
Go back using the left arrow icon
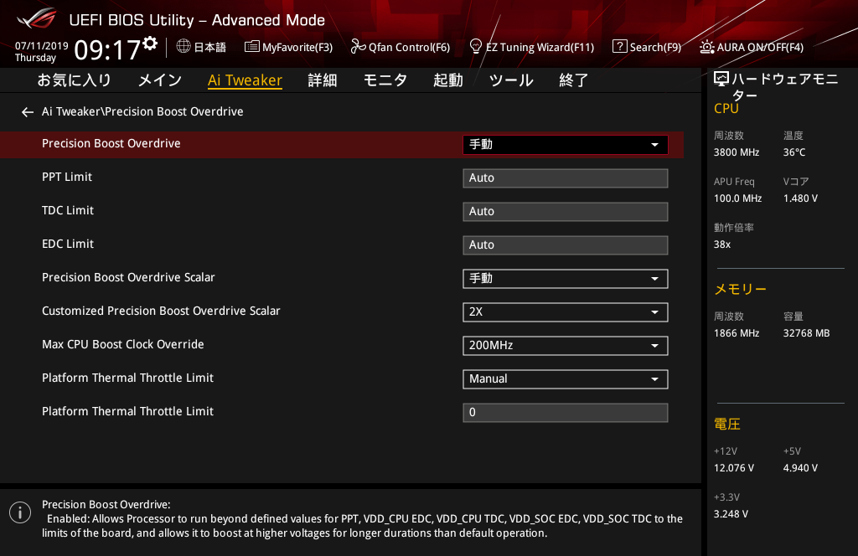click(28, 112)
